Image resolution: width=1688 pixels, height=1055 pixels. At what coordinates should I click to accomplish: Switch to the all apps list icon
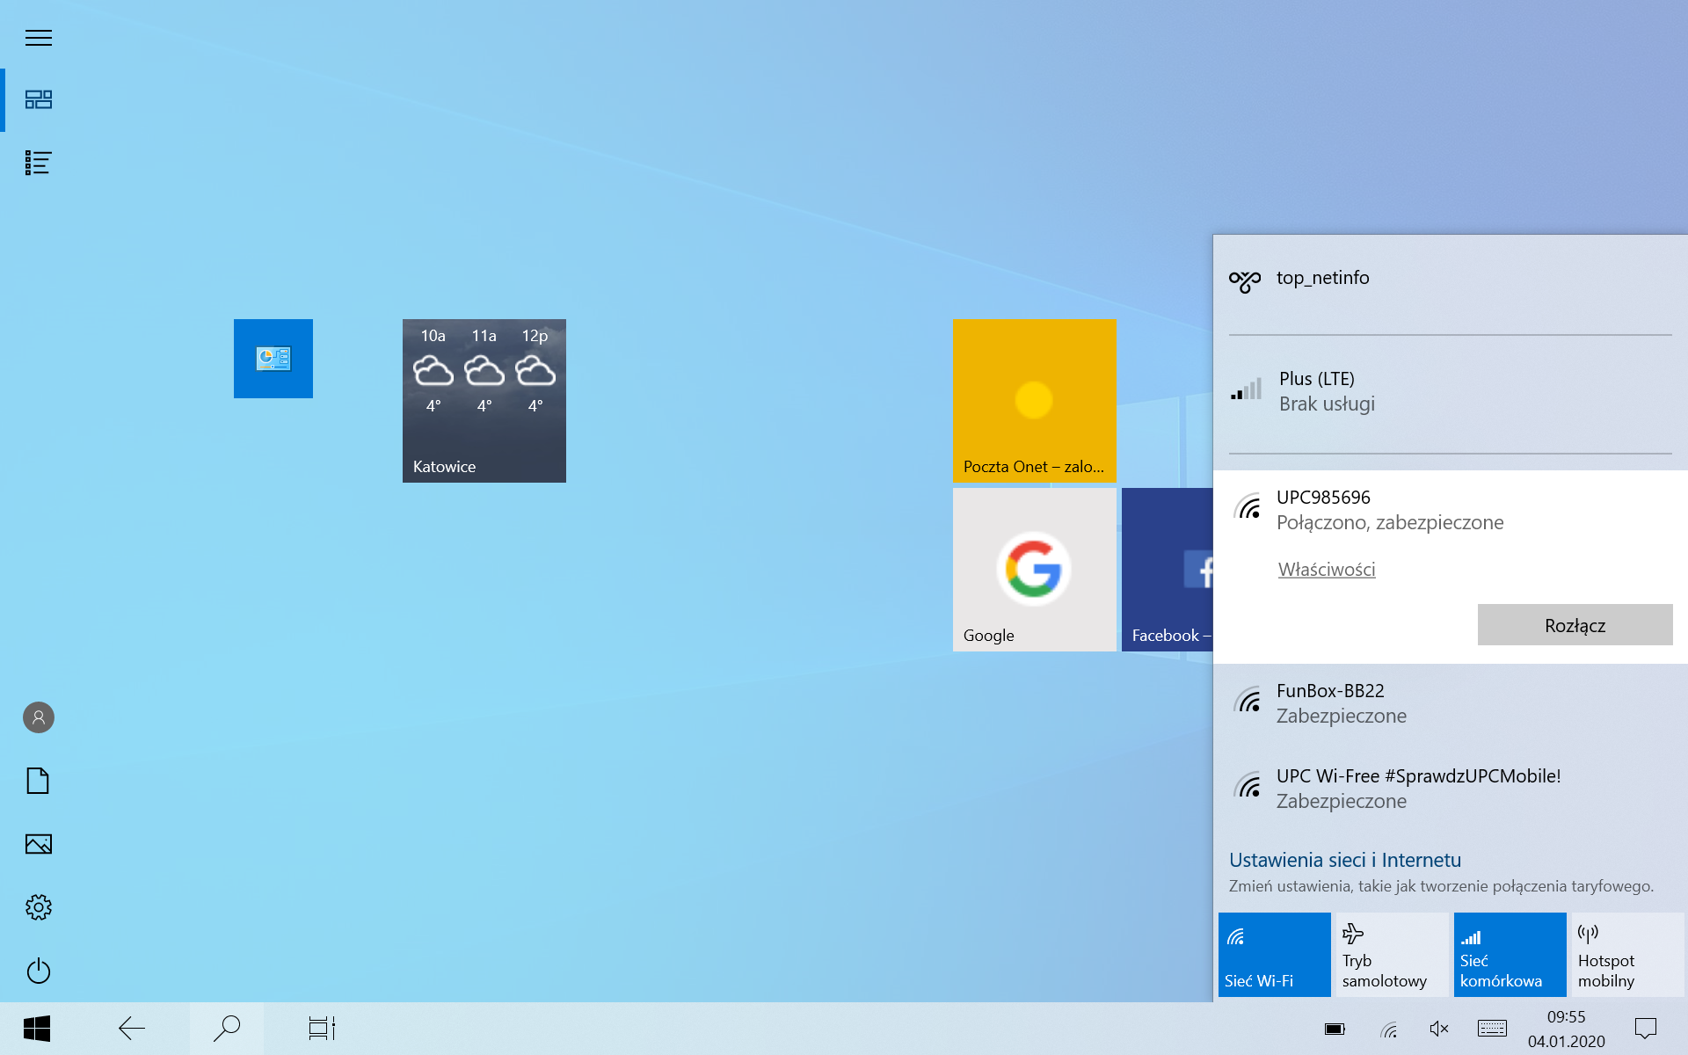click(39, 163)
